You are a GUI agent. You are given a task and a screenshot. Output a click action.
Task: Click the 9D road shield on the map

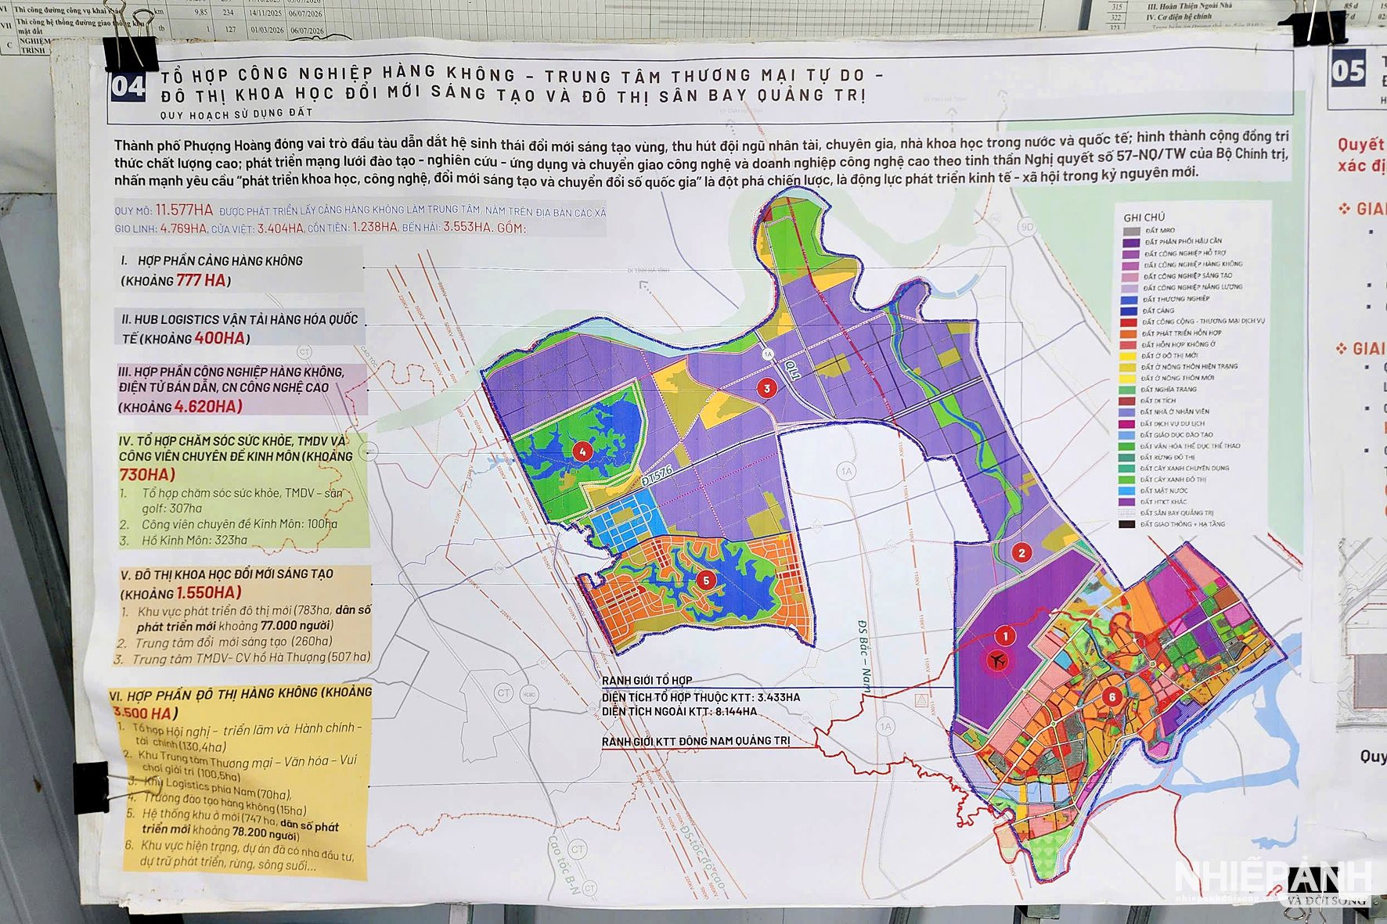1027,228
